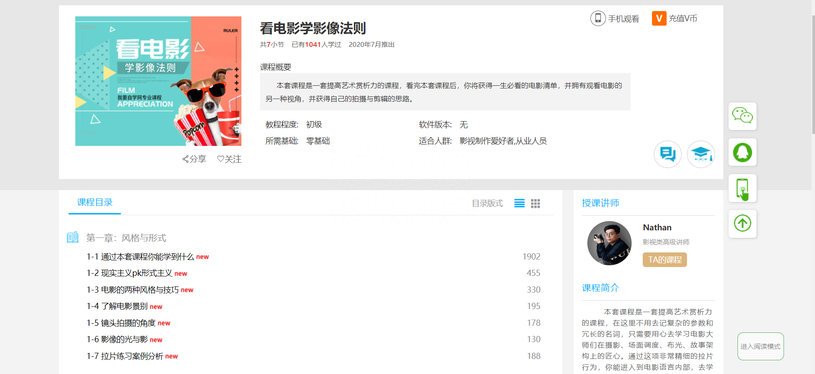
Task: Switch catalog to grid layout view
Action: pyautogui.click(x=536, y=203)
